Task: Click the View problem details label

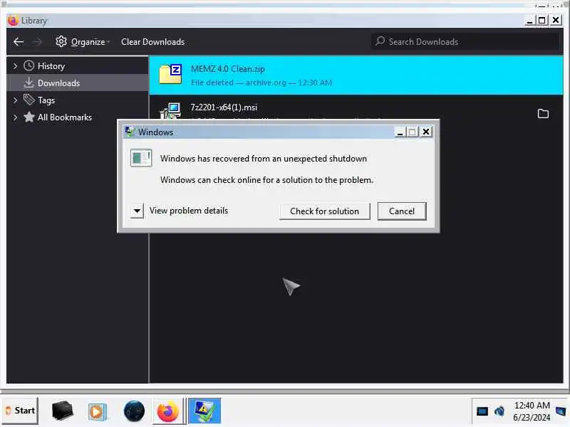Action: point(189,211)
